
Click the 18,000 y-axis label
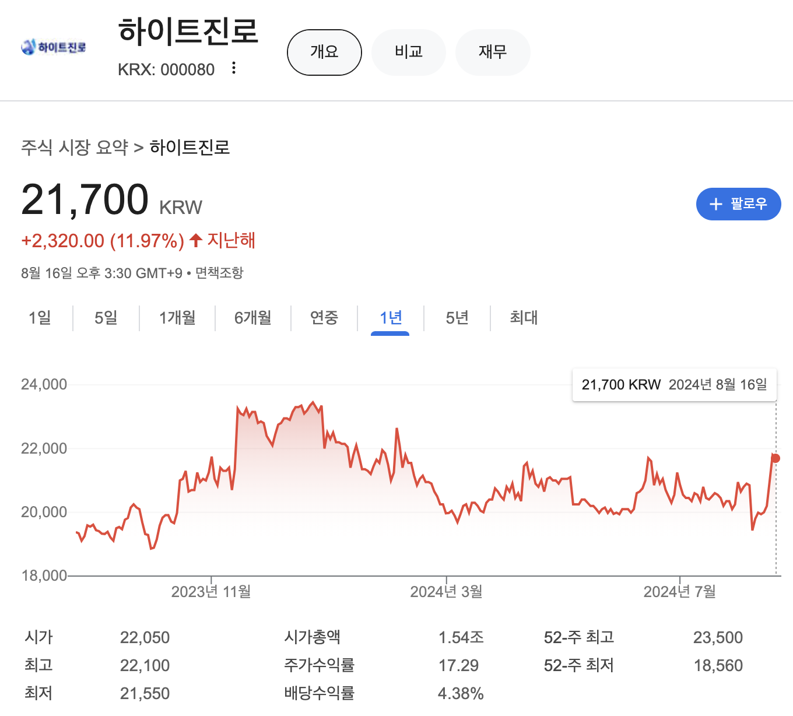[x=44, y=575]
